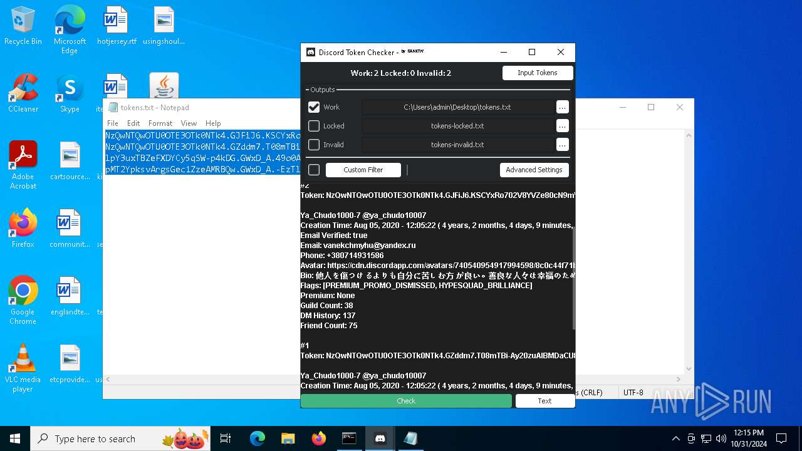Screen dimensions: 802x451
Task: Click the Text button
Action: pos(544,401)
